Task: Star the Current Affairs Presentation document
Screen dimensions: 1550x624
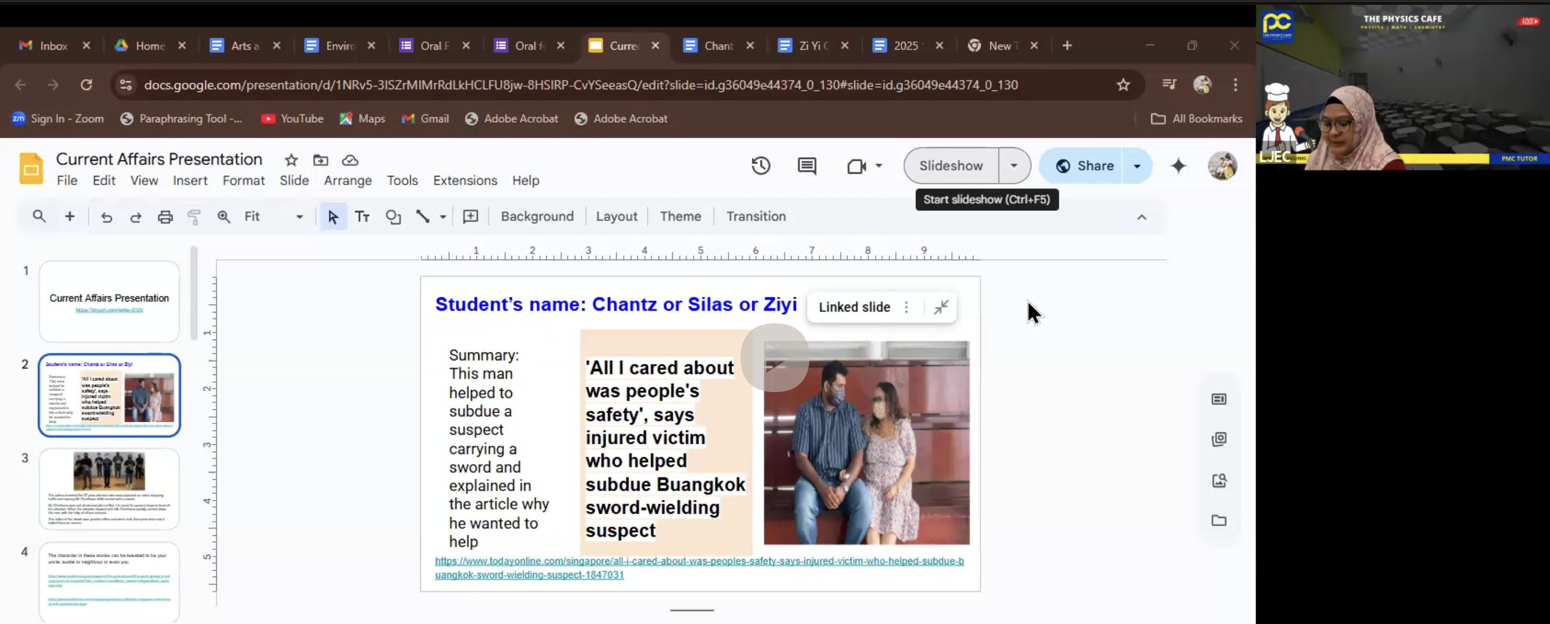Action: click(291, 160)
